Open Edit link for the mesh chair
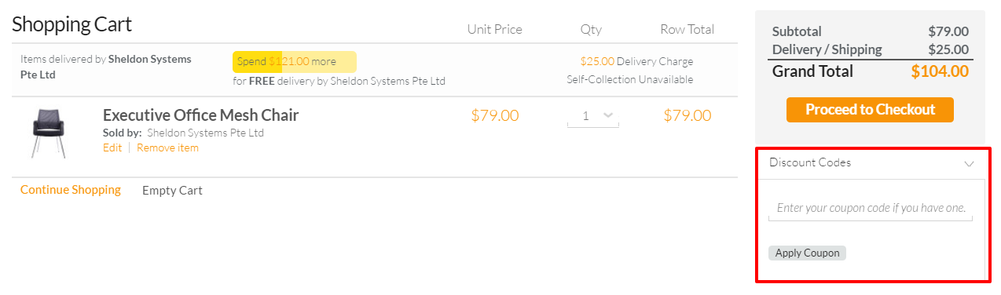The height and width of the screenshot is (295, 1001). pos(112,147)
